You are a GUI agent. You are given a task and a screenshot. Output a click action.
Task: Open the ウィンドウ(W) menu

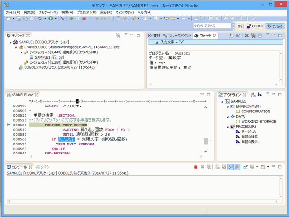(x=125, y=13)
